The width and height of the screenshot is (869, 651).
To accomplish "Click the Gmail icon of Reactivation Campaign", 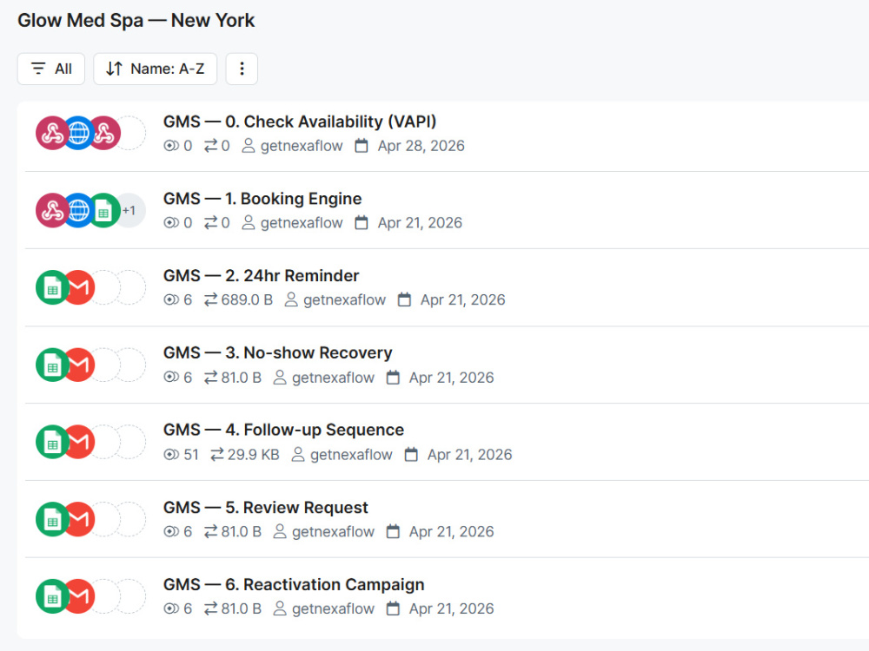I will [79, 596].
